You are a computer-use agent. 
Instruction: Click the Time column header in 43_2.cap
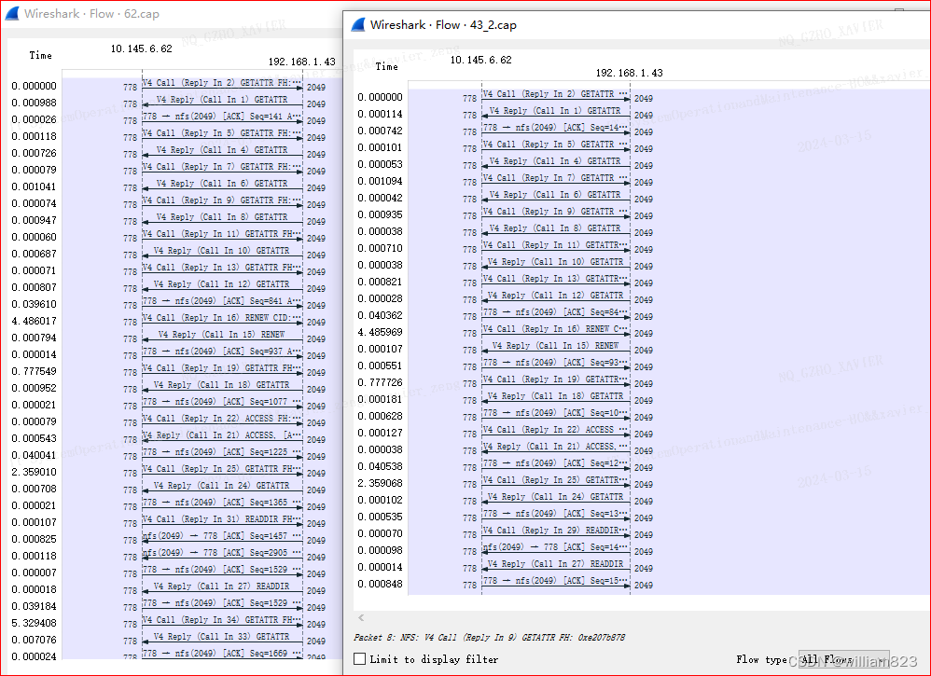coord(387,66)
